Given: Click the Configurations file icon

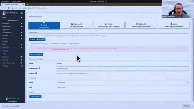Looking at the screenshot, I should pyautogui.click(x=22, y=33).
